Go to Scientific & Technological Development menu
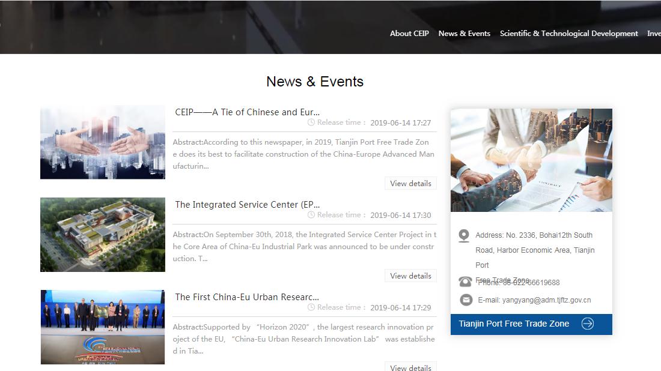 (568, 33)
